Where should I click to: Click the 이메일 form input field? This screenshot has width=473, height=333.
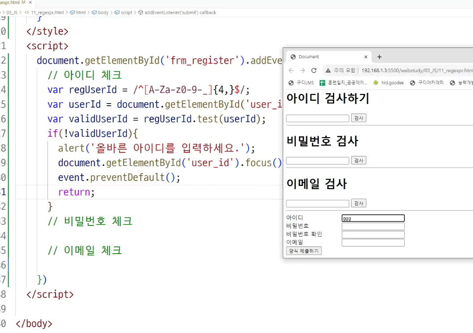pyautogui.click(x=373, y=243)
